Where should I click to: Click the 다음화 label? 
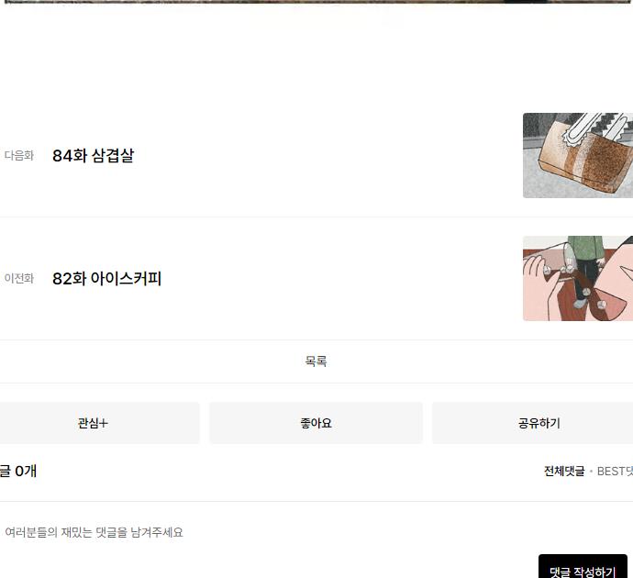pos(19,155)
